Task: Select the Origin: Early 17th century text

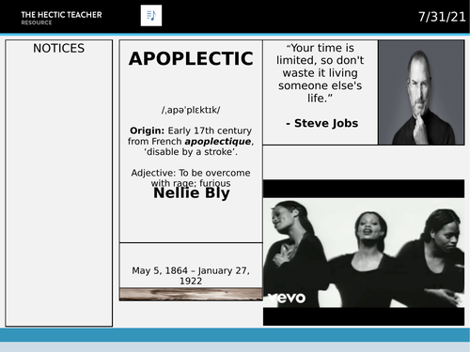Action: point(191,130)
